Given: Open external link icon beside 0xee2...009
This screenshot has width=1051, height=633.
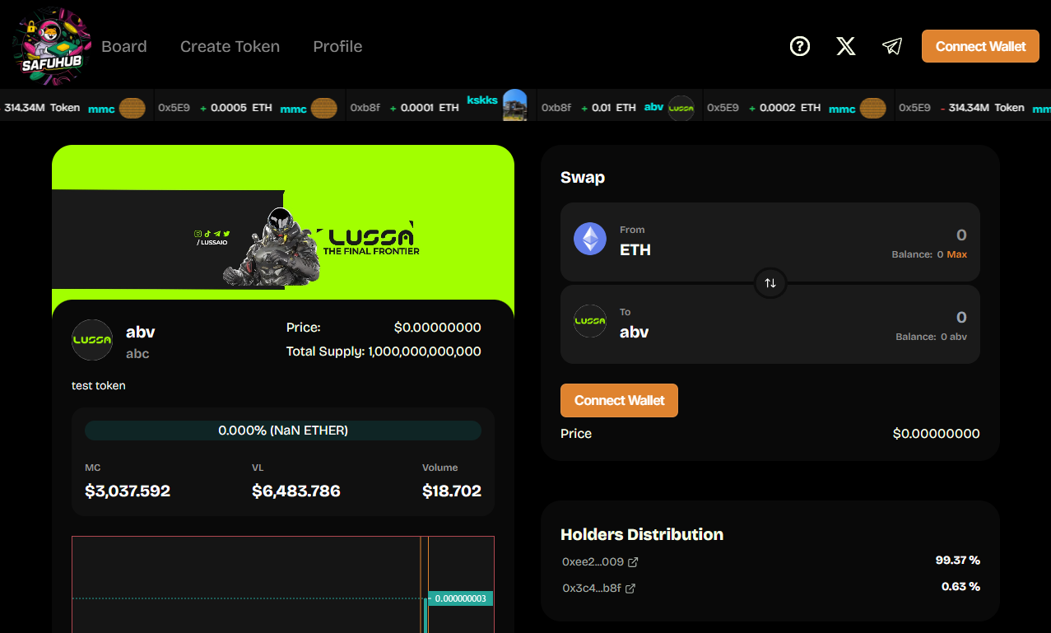Looking at the screenshot, I should coord(633,562).
